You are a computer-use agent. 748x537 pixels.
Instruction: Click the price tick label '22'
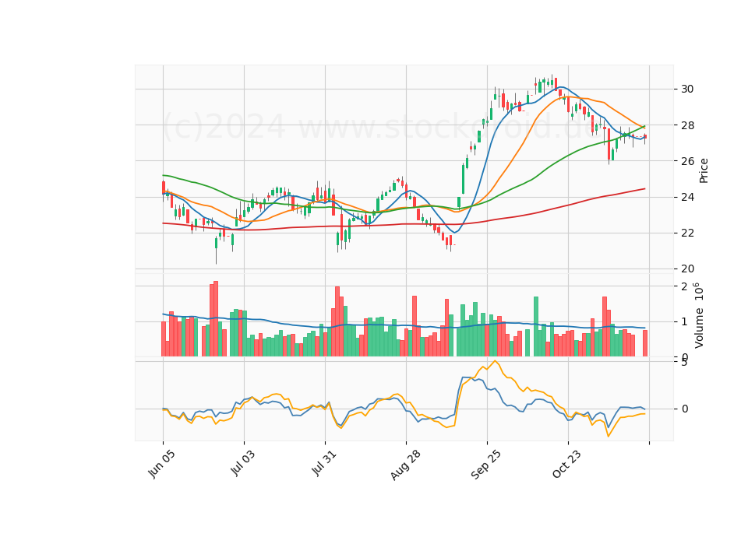coord(687,233)
